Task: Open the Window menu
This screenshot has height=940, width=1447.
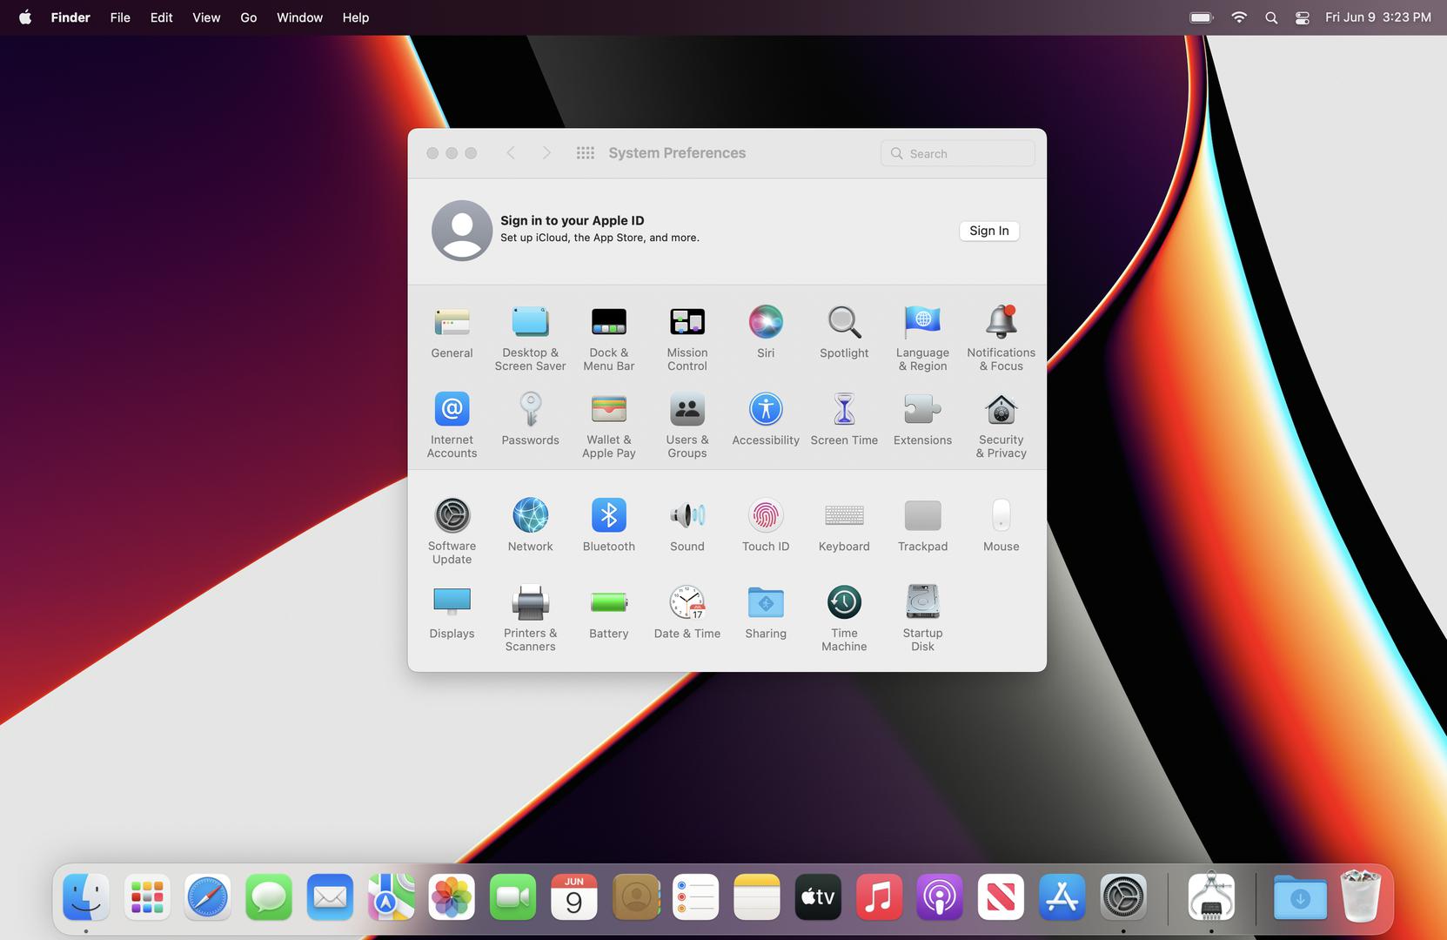Action: pos(299,17)
